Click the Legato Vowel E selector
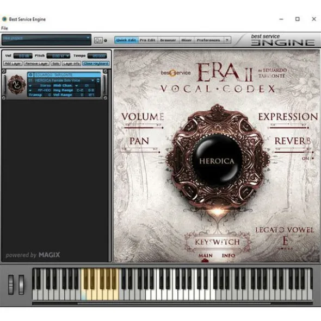The height and width of the screenshot is (321, 321). tap(285, 241)
